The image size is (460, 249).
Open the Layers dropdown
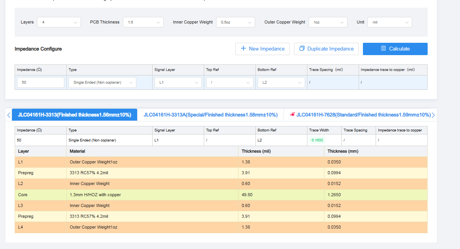click(59, 22)
